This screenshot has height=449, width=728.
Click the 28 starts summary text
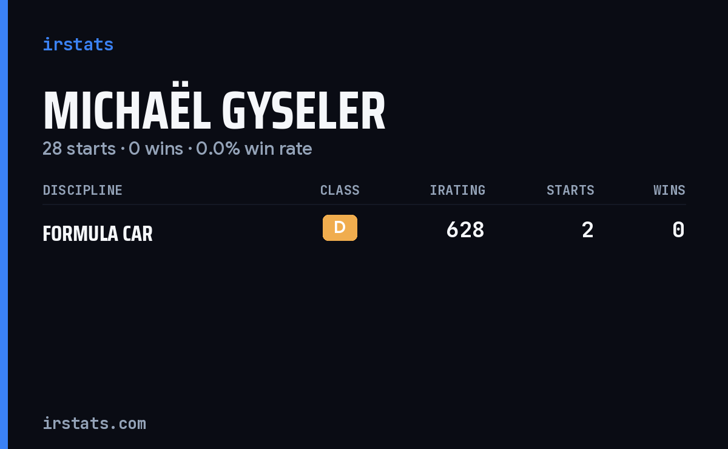(x=79, y=149)
